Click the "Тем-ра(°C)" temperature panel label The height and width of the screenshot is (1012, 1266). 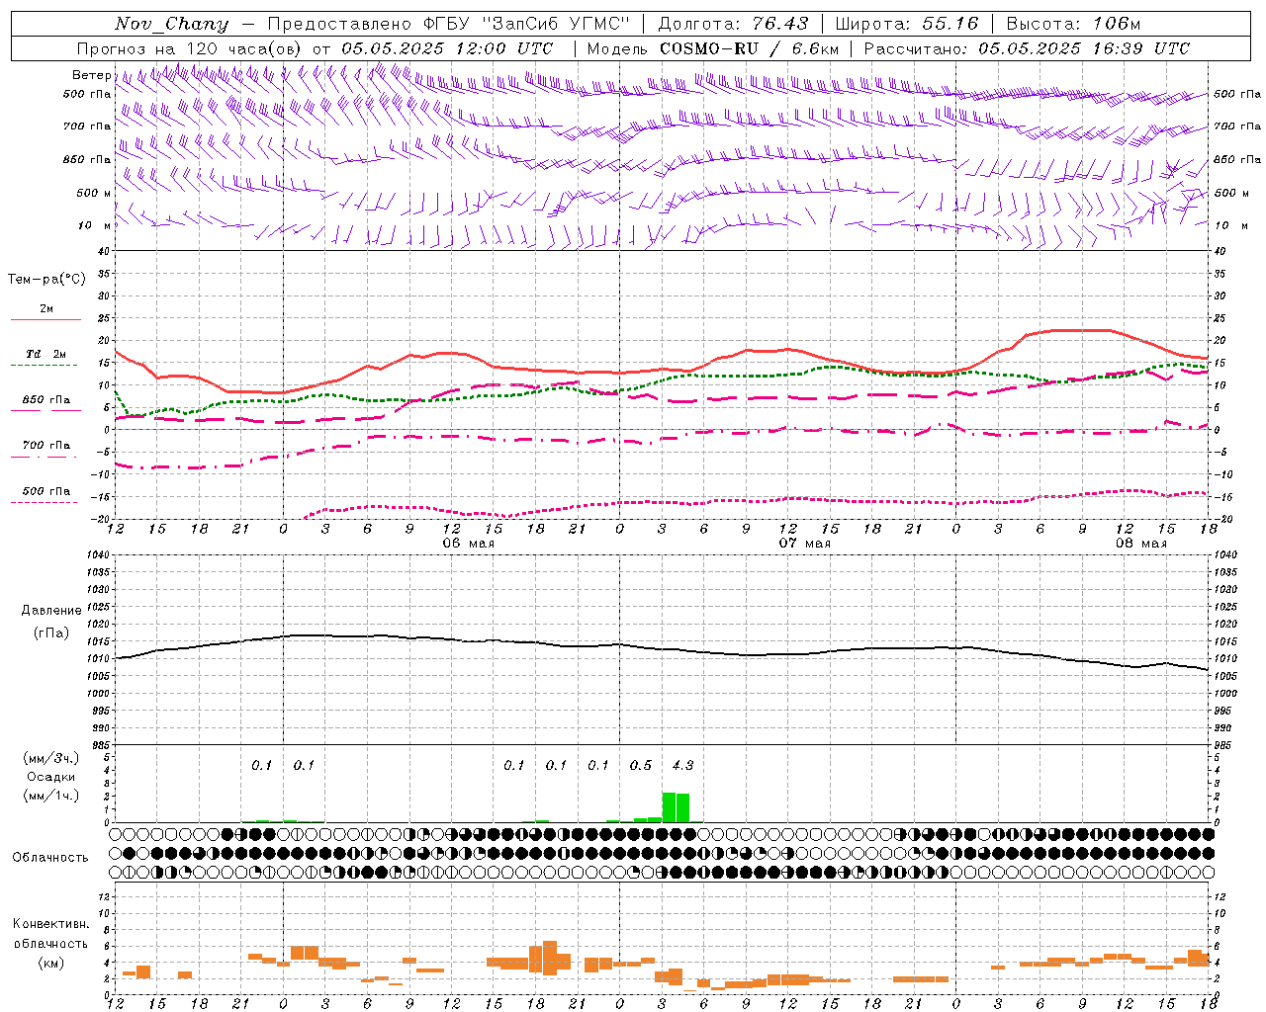pos(46,280)
